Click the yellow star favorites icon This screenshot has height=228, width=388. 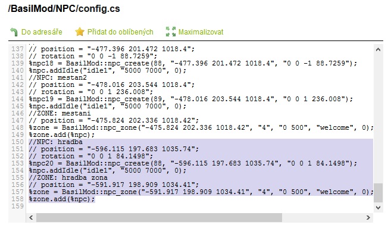click(80, 32)
